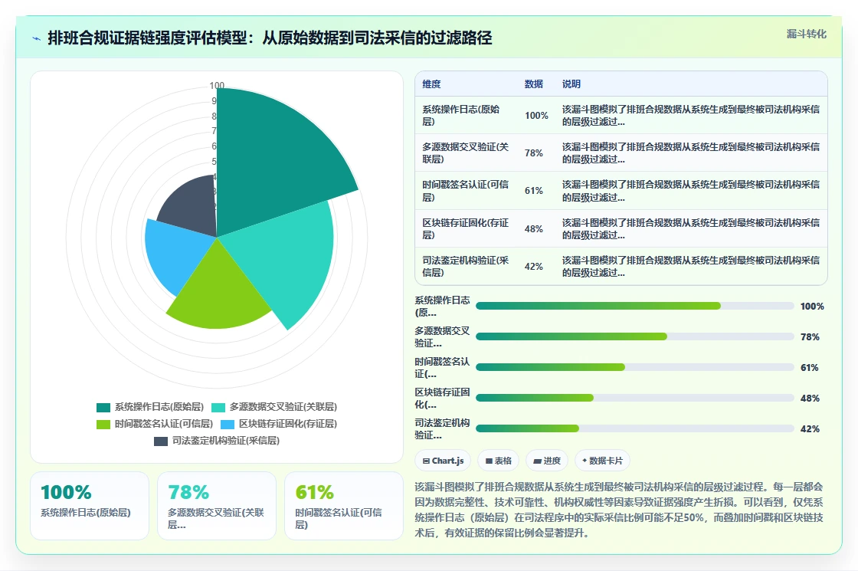Click the 系统操作日志 progress bar
This screenshot has width=858, height=571.
(635, 306)
